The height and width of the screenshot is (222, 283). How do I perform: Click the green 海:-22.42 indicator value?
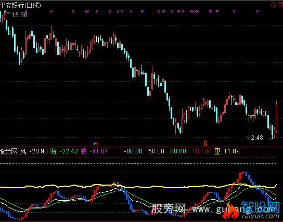(x=64, y=151)
